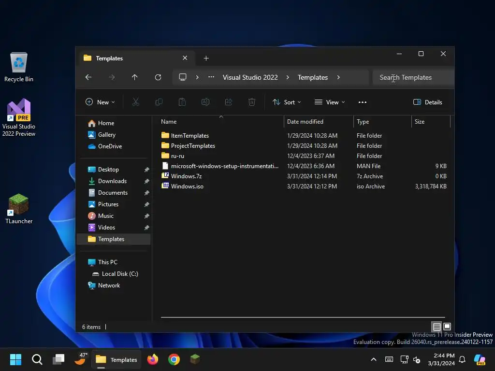Expand breadcrumb ellipsis for hidden path
The height and width of the screenshot is (371, 495).
point(211,77)
